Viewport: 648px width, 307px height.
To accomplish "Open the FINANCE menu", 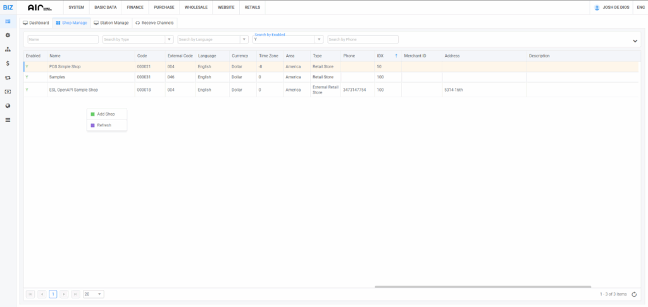I will click(x=135, y=7).
